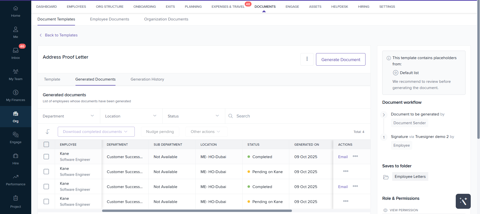Open the three-dot menu beside Generate Document
Viewport: 480px width, 214px height.
[x=307, y=59]
